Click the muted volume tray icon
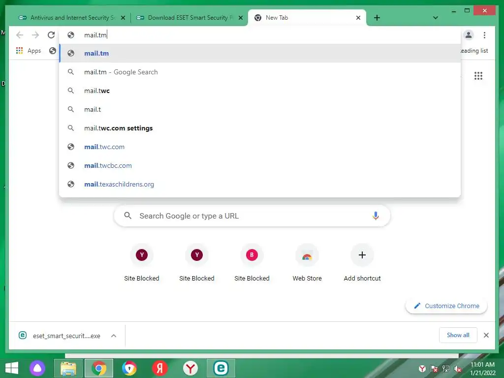The height and width of the screenshot is (378, 504). point(458,369)
